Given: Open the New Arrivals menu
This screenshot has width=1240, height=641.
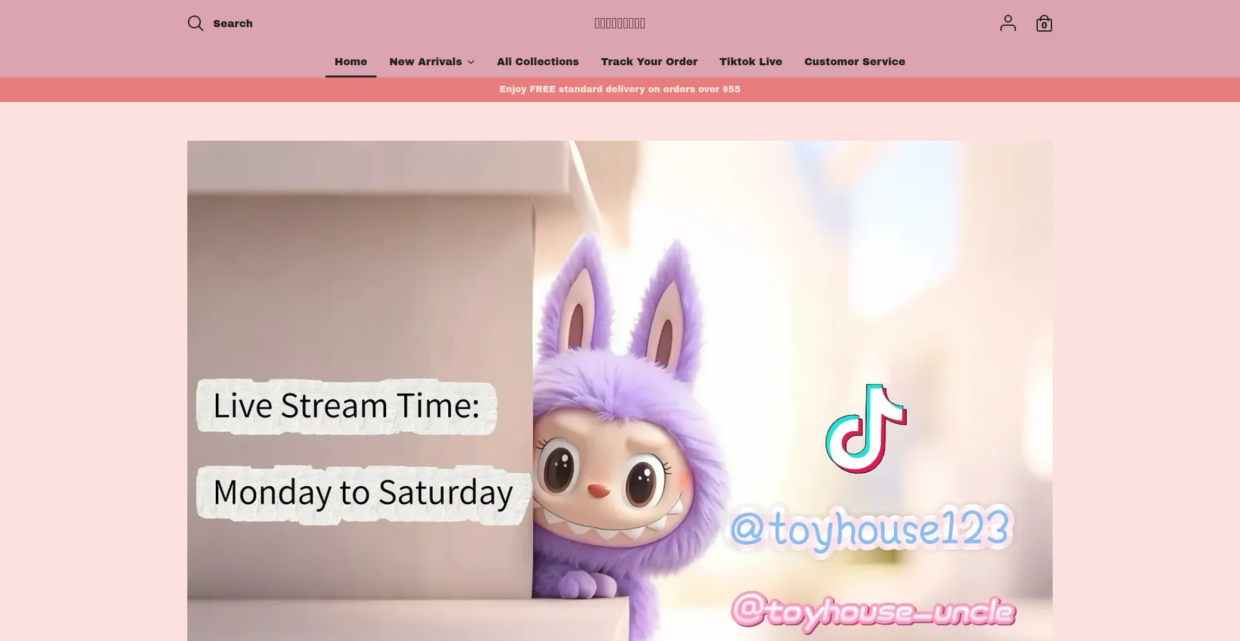Looking at the screenshot, I should pos(426,62).
